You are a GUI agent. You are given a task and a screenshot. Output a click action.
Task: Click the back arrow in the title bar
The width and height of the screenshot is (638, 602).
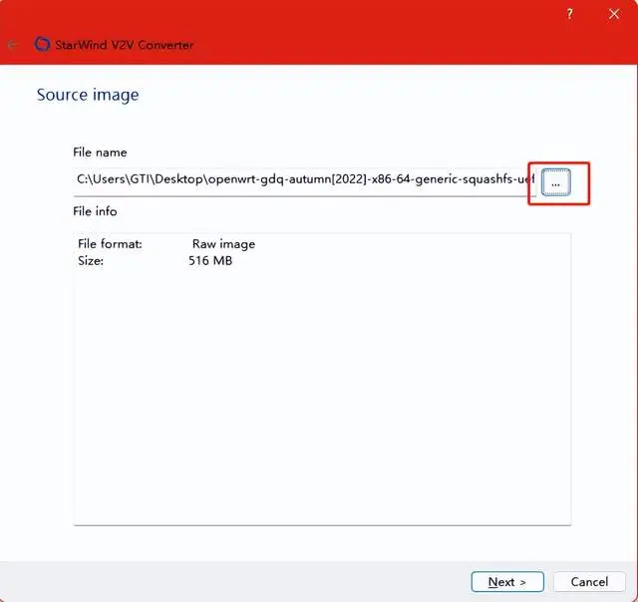(x=13, y=45)
